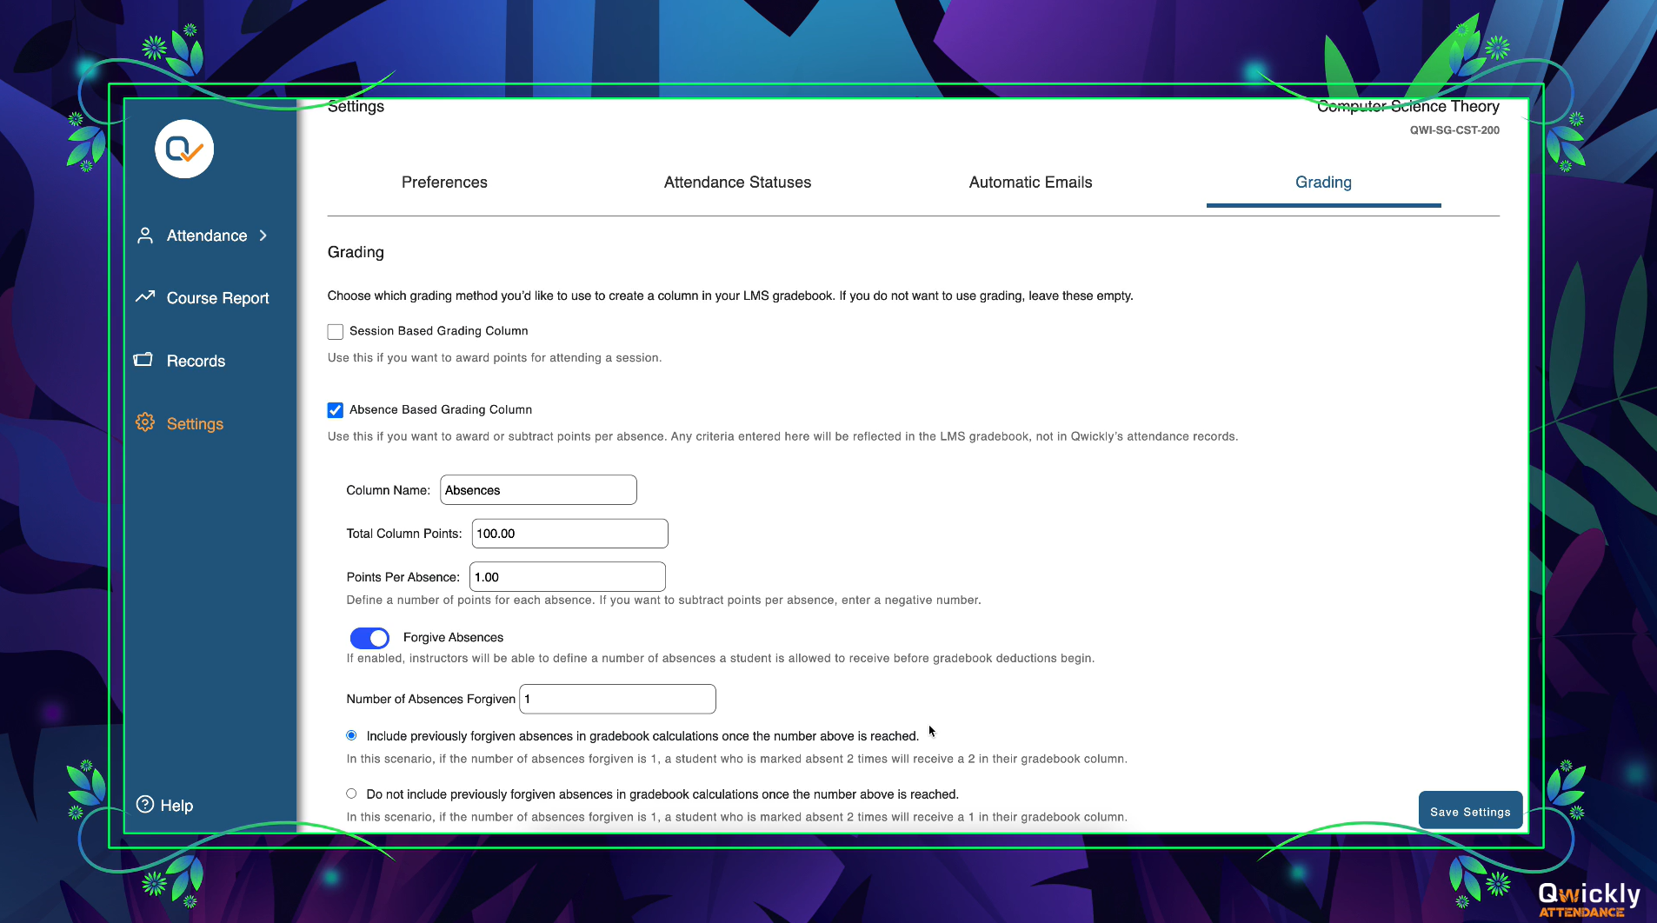The width and height of the screenshot is (1657, 923).
Task: Uncheck the Absence Based Grading Column checkbox
Action: [x=336, y=410]
